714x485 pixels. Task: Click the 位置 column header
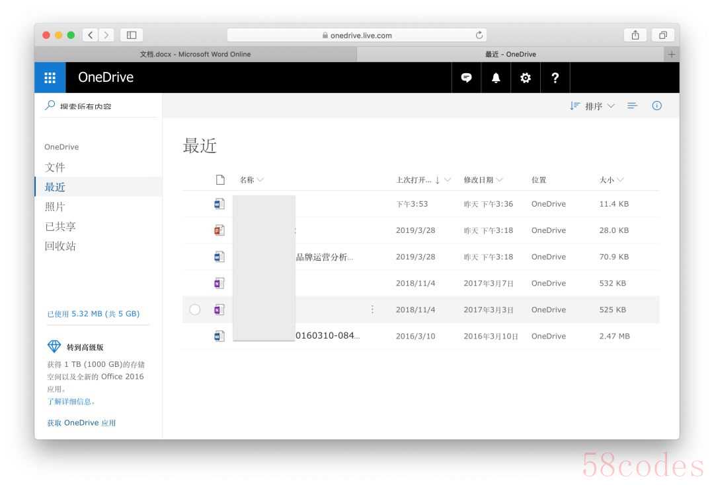pyautogui.click(x=539, y=180)
